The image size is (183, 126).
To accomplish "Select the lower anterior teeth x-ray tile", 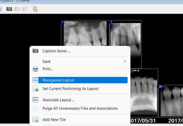I will (x=144, y=93).
